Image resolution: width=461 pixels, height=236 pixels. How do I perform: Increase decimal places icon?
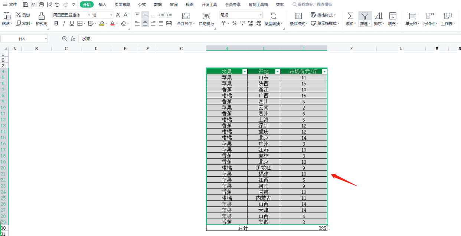(x=250, y=23)
